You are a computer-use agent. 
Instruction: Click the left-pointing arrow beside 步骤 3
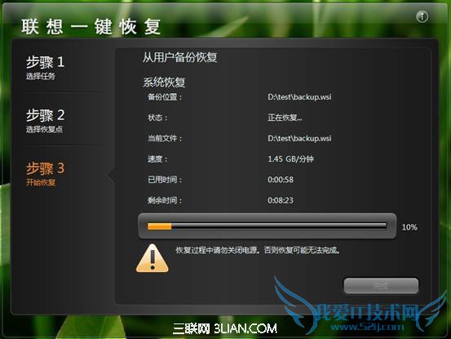111,174
